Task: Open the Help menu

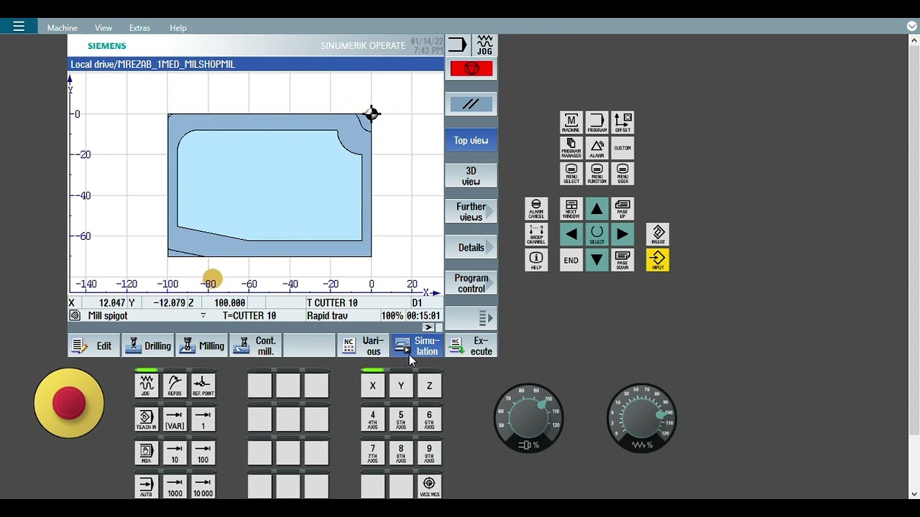Action: point(178,28)
